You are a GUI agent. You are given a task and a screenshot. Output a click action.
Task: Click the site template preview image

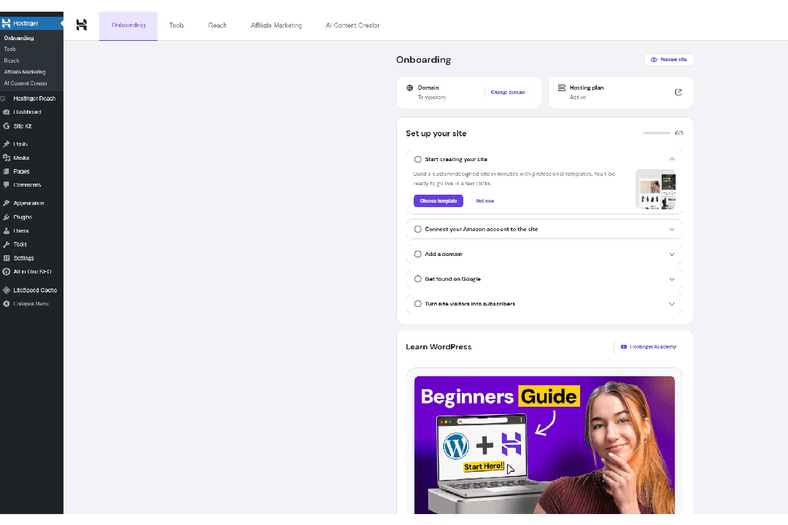click(x=655, y=189)
